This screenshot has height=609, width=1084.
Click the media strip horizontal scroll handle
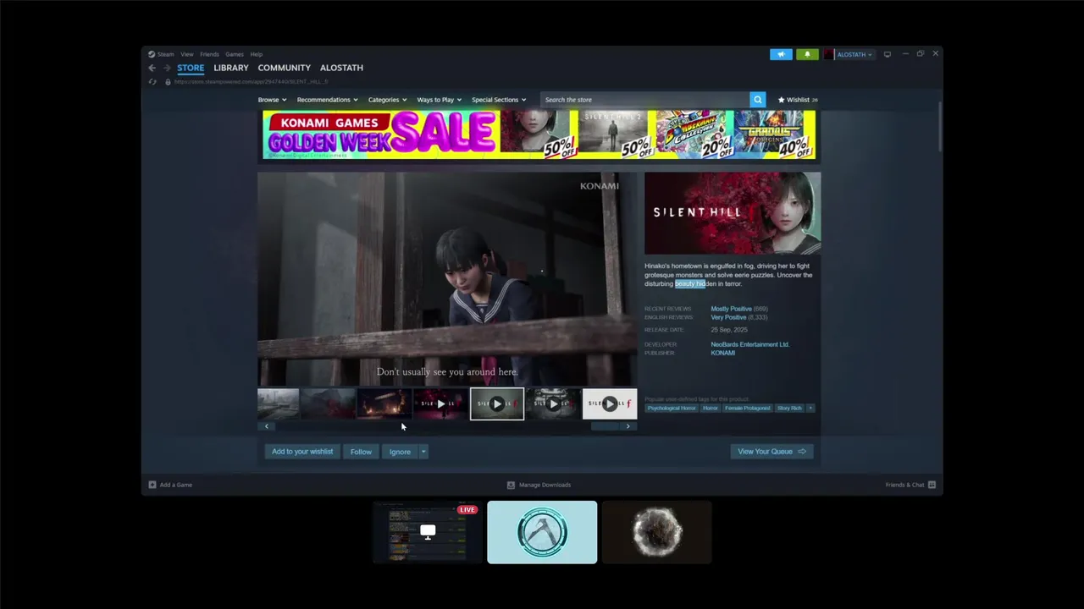(605, 426)
